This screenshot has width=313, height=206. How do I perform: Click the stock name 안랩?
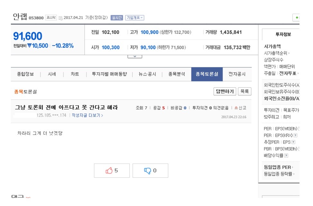click(x=20, y=16)
